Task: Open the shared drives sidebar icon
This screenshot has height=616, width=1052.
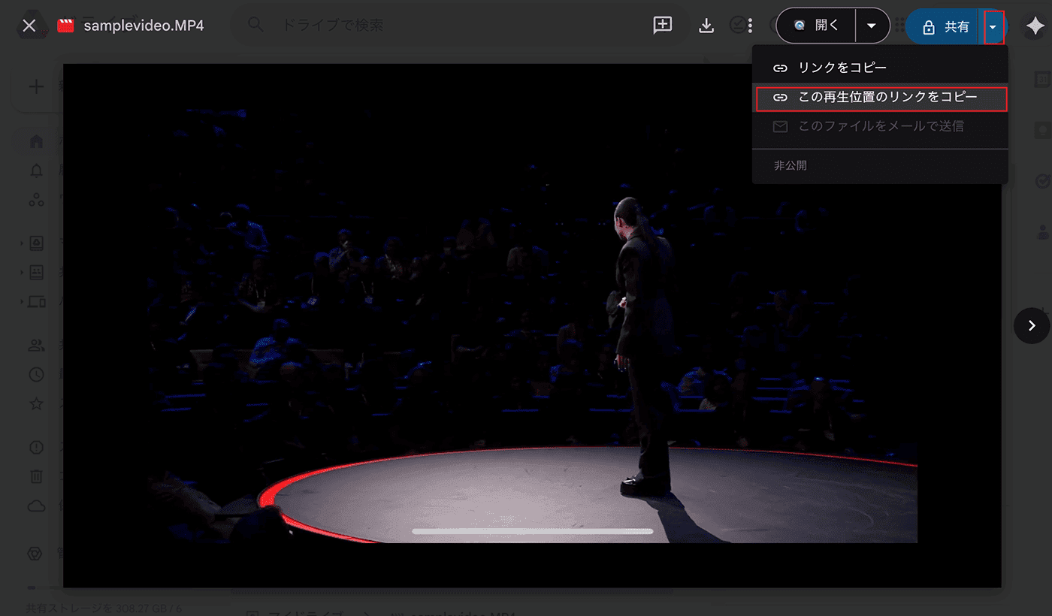Action: click(36, 273)
